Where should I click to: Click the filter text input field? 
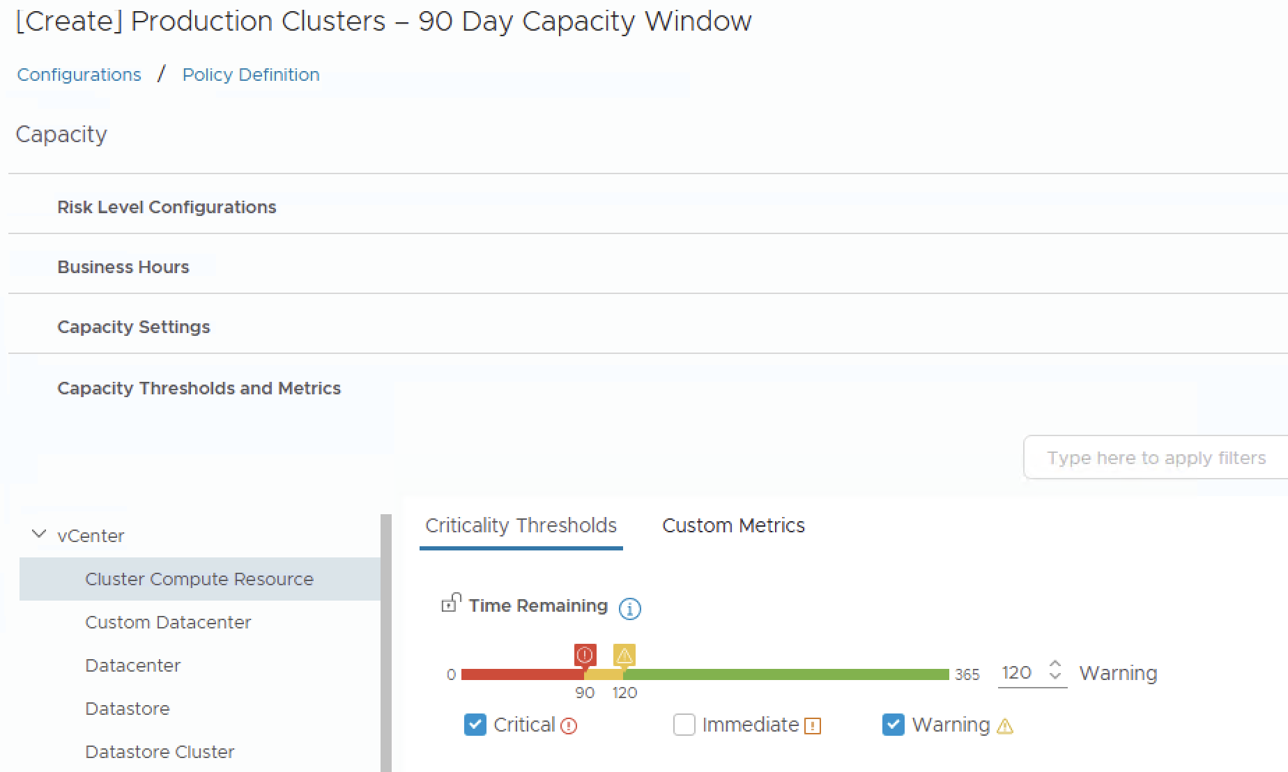coord(1156,458)
